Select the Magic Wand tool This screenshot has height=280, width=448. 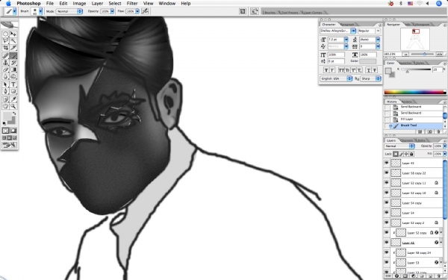pyautogui.click(x=13, y=41)
